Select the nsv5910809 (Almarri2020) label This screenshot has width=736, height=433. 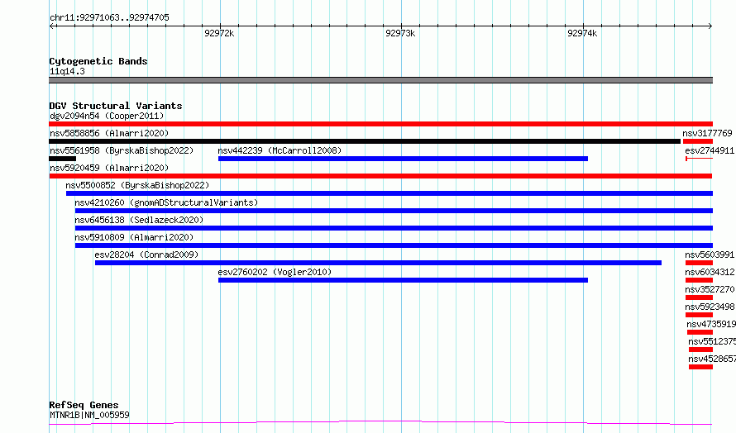pyautogui.click(x=134, y=237)
